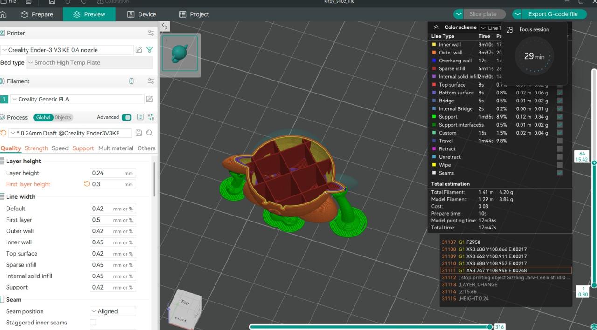Viewport: 597px width, 330px height.
Task: Switch to the Project tab
Action: [194, 14]
